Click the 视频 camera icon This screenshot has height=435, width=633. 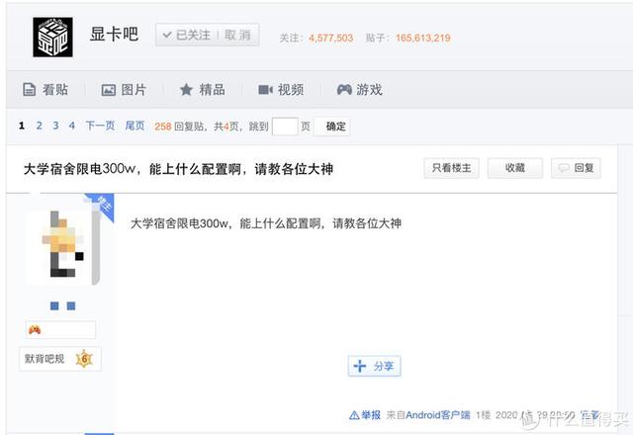265,90
